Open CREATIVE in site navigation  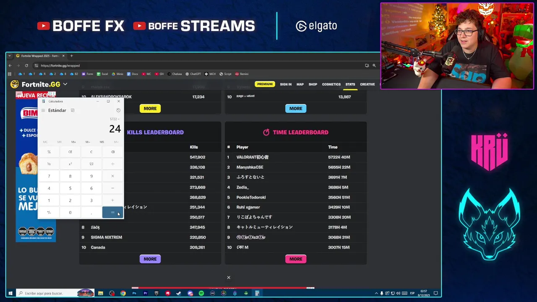point(368,84)
